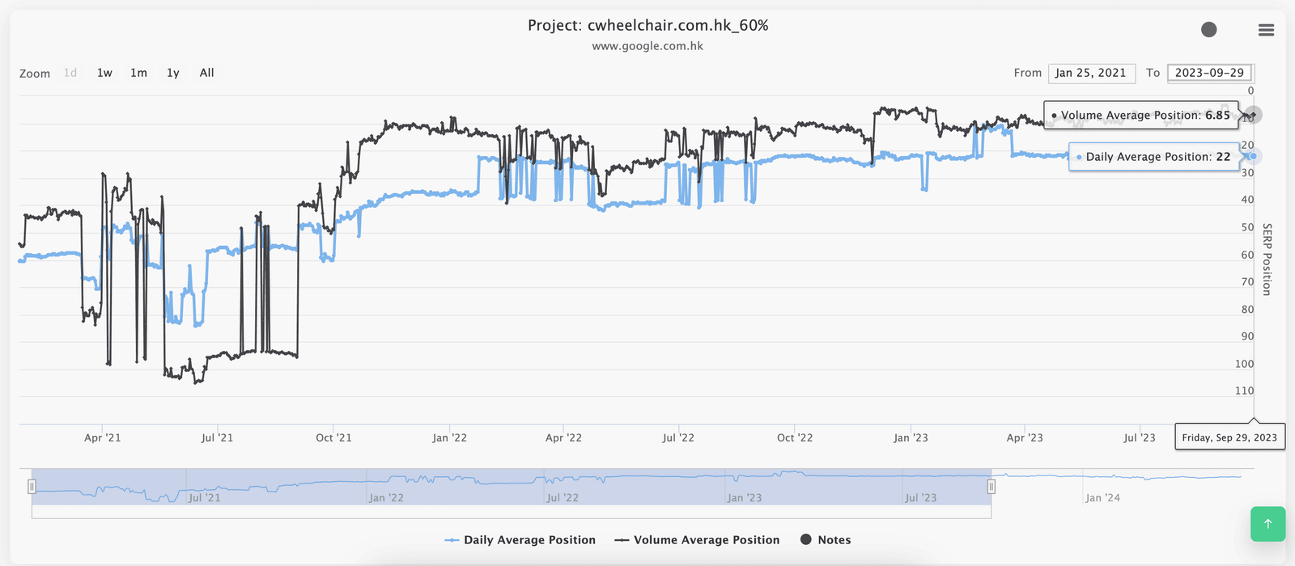Grab the left navigator range handle
The width and height of the screenshot is (1295, 566).
coord(32,487)
